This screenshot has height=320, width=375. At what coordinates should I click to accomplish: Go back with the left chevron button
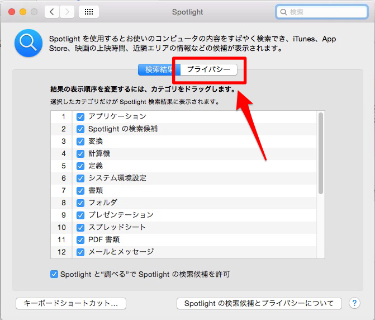tap(52, 12)
